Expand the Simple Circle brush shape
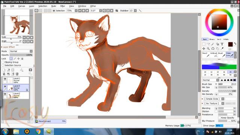 [x=202, y=99]
